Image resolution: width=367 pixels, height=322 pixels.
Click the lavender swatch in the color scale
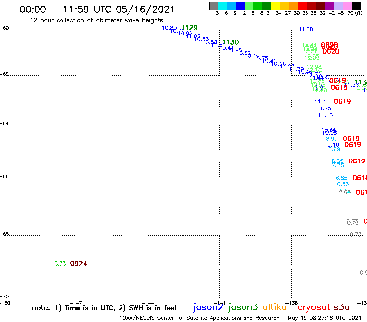point(338,6)
